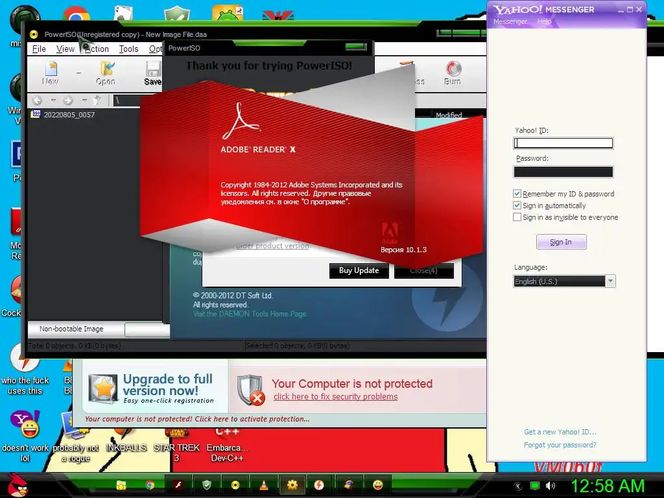
Task: Open the INKBALLS desktop icon
Action: [126, 440]
